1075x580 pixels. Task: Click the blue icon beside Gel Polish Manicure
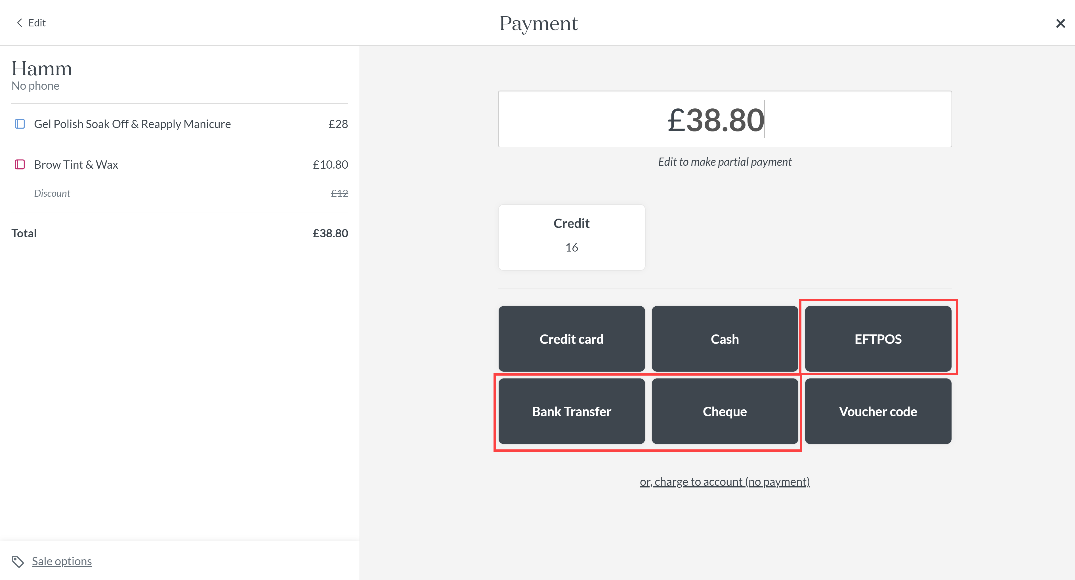[20, 124]
